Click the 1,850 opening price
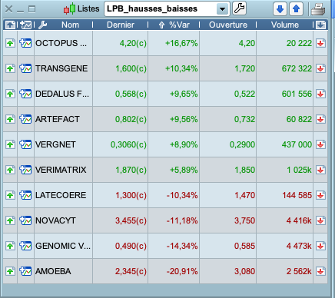 click(x=245, y=170)
